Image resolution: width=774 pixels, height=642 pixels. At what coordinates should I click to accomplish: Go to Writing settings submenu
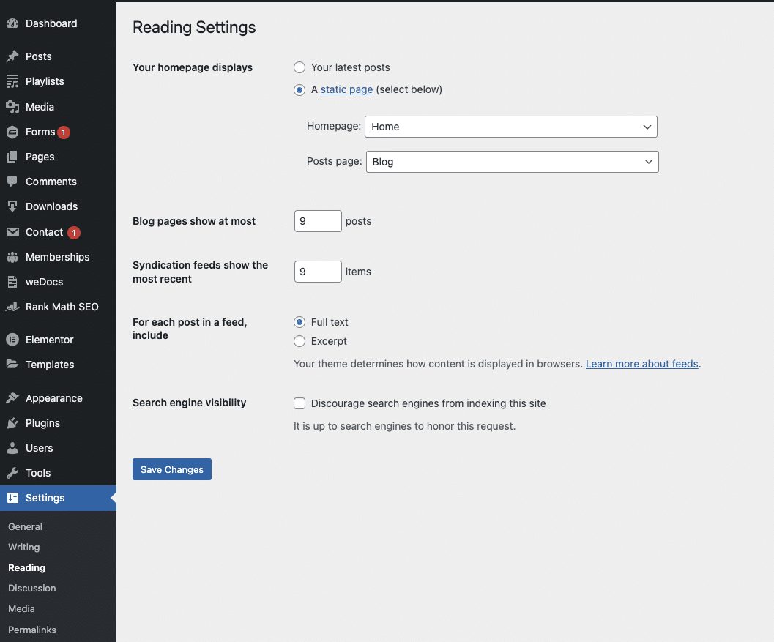pyautogui.click(x=23, y=548)
